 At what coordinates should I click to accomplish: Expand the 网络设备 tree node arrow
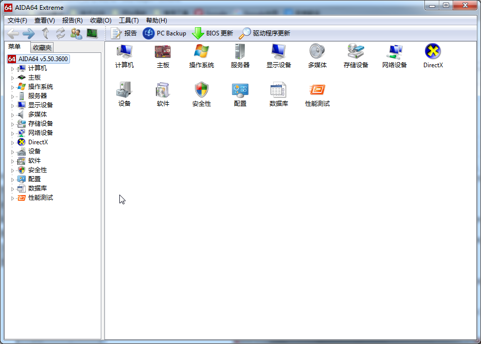pos(12,133)
